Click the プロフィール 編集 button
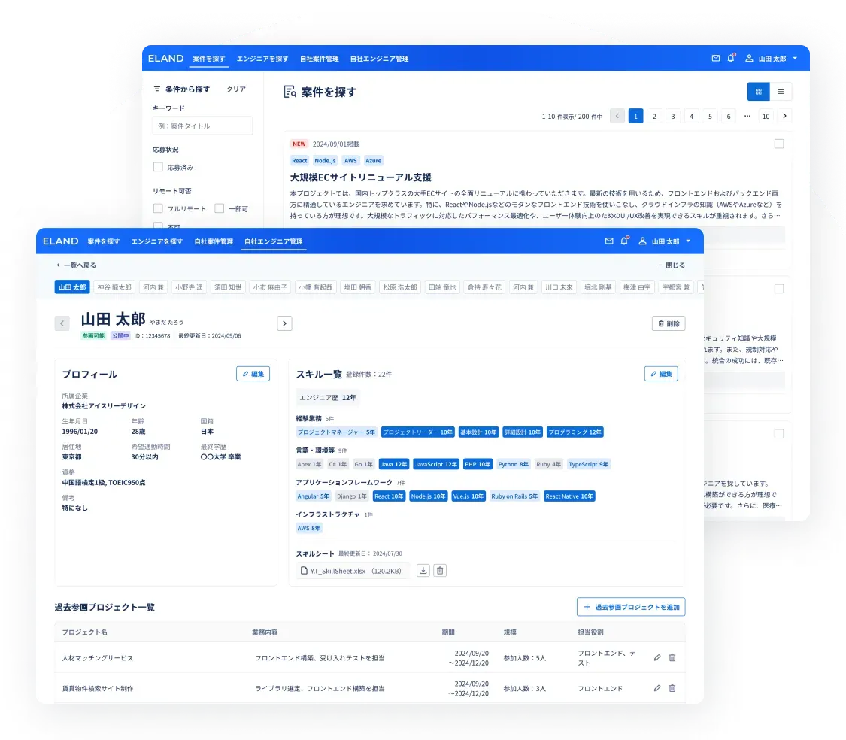Screen dimensions: 846x740 pyautogui.click(x=253, y=374)
